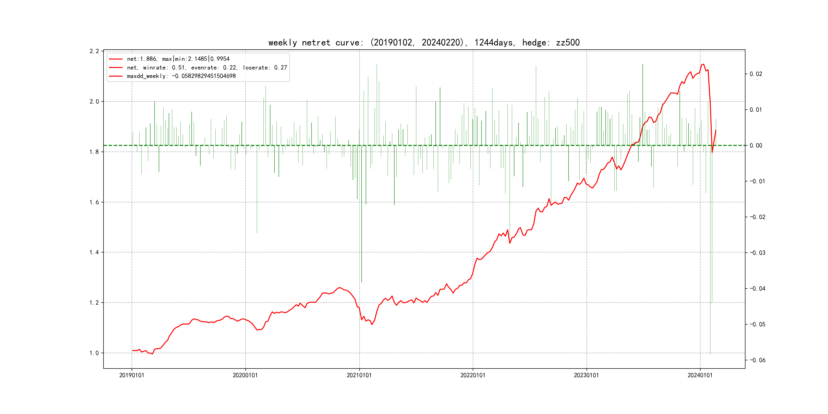This screenshot has width=828, height=414.
Task: Click the net:1.886 max|min legend label
Action: (x=178, y=59)
